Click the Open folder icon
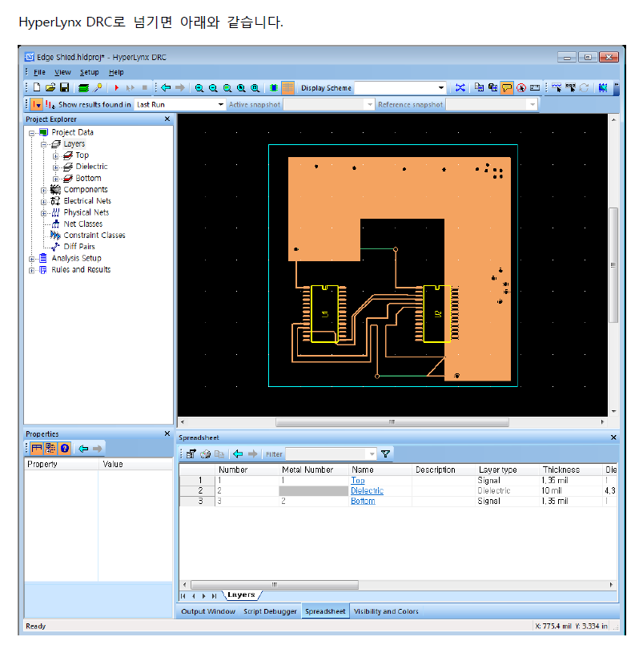Image resolution: width=639 pixels, height=645 pixels. (50, 87)
